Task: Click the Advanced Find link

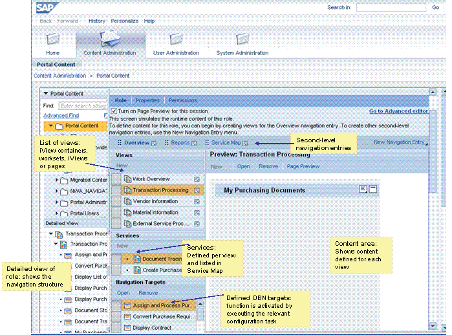Action: 61,115
